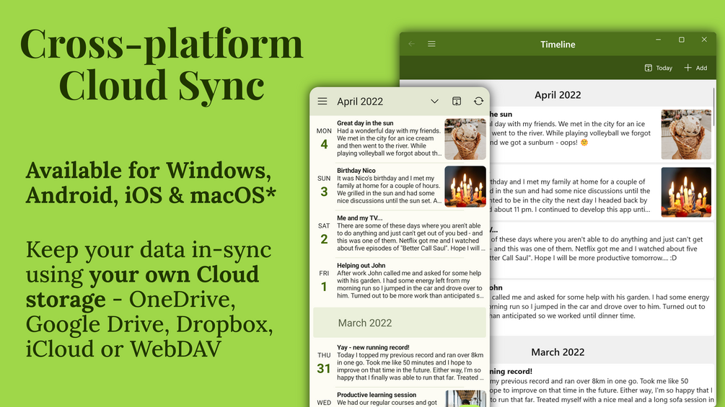
Task: Maximize the Timeline window
Action: click(x=682, y=40)
